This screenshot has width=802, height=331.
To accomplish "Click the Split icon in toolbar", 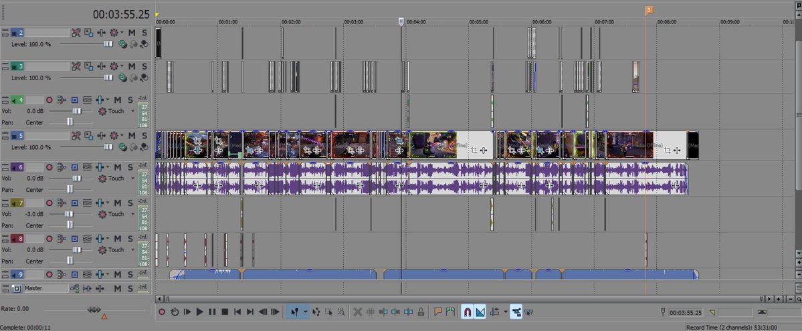I will click(x=409, y=312).
